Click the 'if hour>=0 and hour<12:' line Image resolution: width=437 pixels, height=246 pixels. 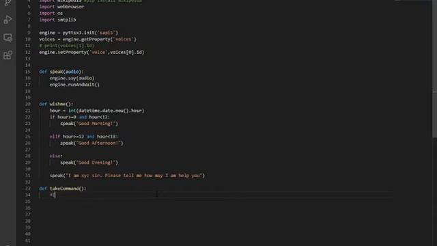[x=80, y=117]
